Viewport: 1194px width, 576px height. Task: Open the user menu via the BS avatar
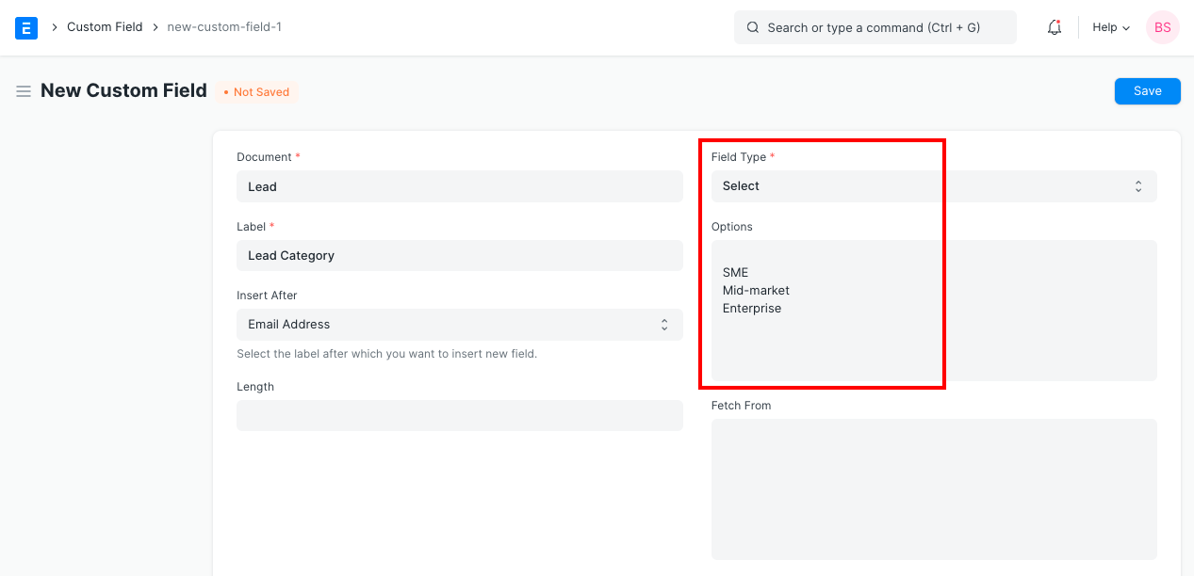pyautogui.click(x=1162, y=27)
